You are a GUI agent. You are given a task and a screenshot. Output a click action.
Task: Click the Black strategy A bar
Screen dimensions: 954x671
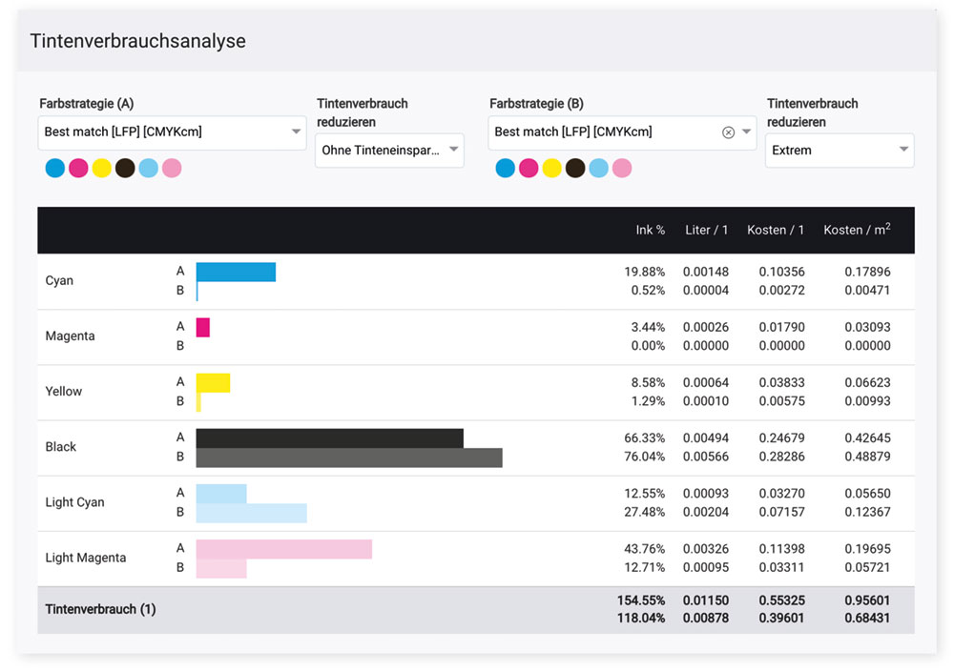click(x=329, y=437)
